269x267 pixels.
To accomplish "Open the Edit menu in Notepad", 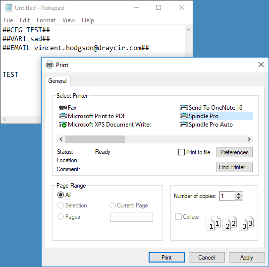I will 25,20.
